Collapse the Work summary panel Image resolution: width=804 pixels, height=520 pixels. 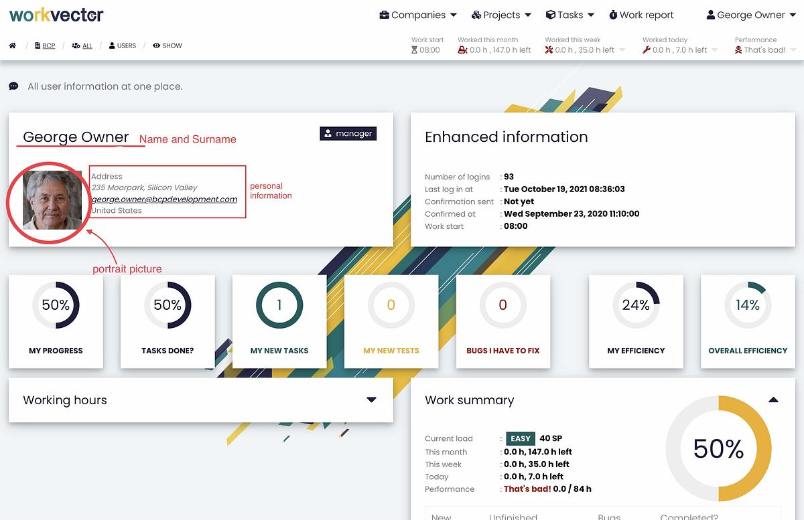[x=773, y=400]
